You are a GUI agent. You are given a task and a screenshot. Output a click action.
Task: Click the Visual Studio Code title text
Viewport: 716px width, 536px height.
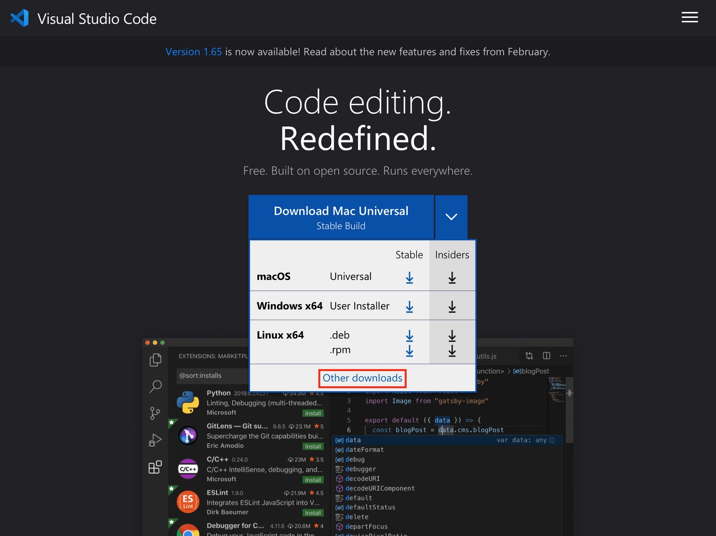(x=97, y=18)
